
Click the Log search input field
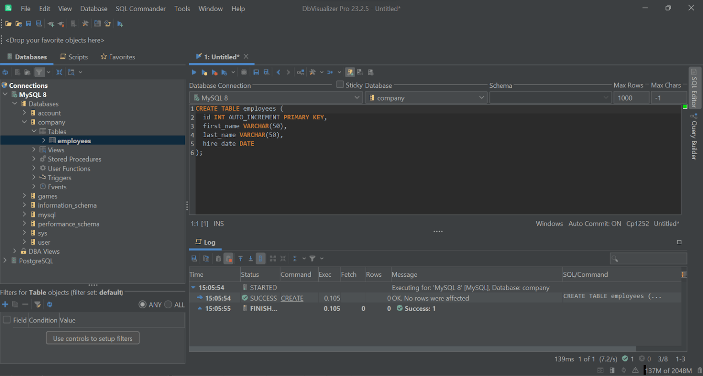648,258
